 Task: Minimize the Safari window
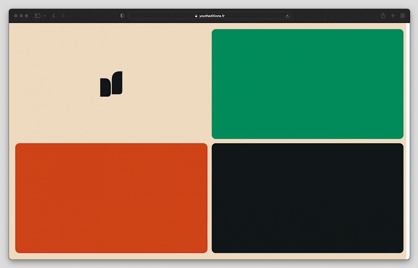point(21,16)
